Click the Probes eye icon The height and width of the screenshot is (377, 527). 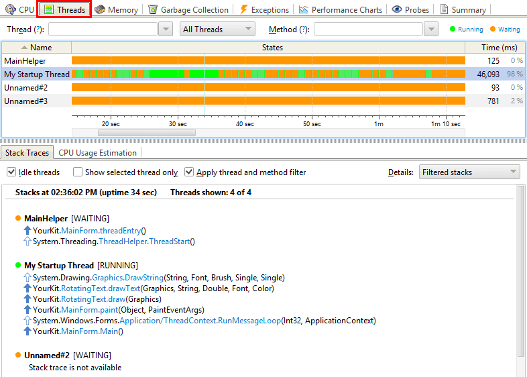click(x=397, y=10)
